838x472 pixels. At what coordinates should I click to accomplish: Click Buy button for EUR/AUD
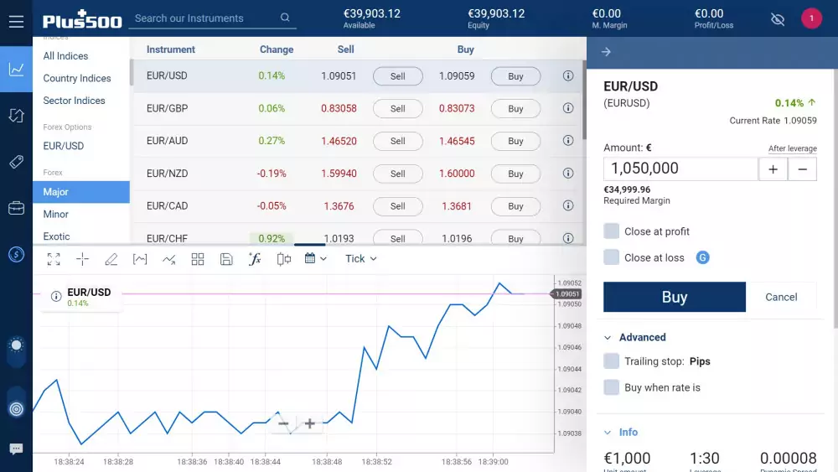pos(515,141)
